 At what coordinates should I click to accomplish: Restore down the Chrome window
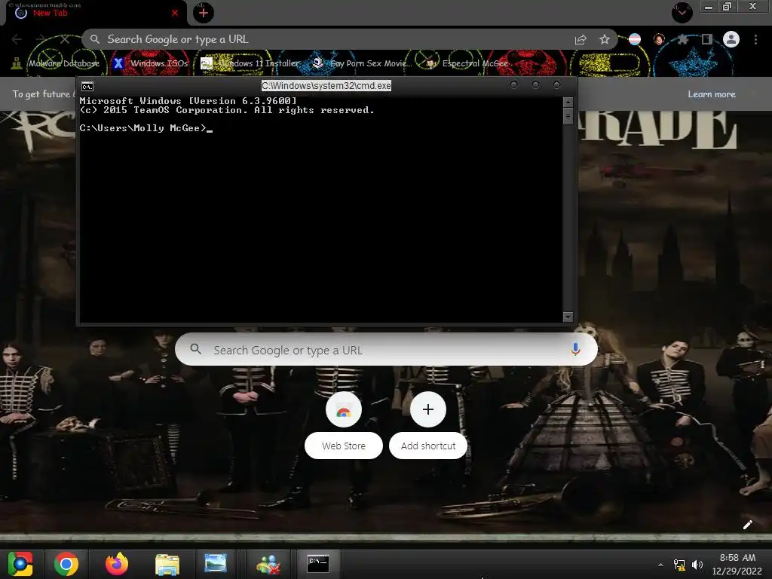728,6
